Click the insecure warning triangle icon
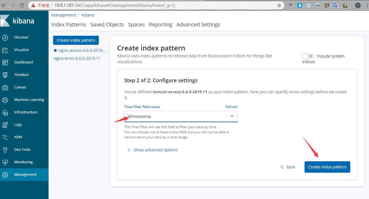 coord(34,5)
